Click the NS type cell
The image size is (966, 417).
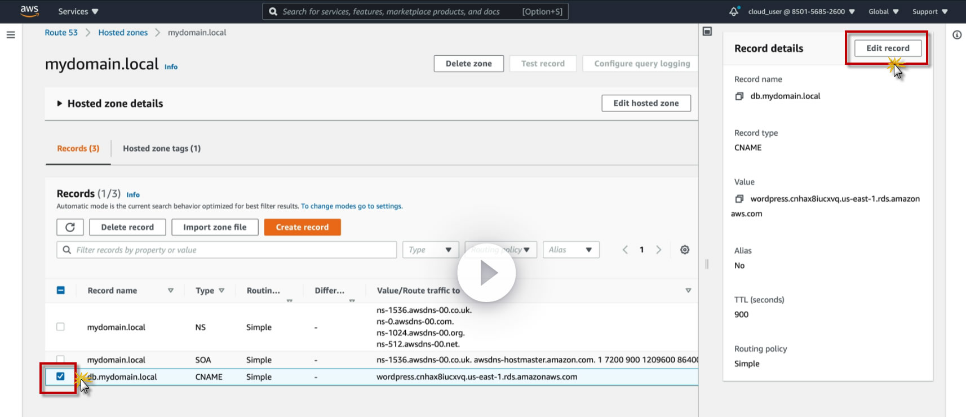coord(201,327)
